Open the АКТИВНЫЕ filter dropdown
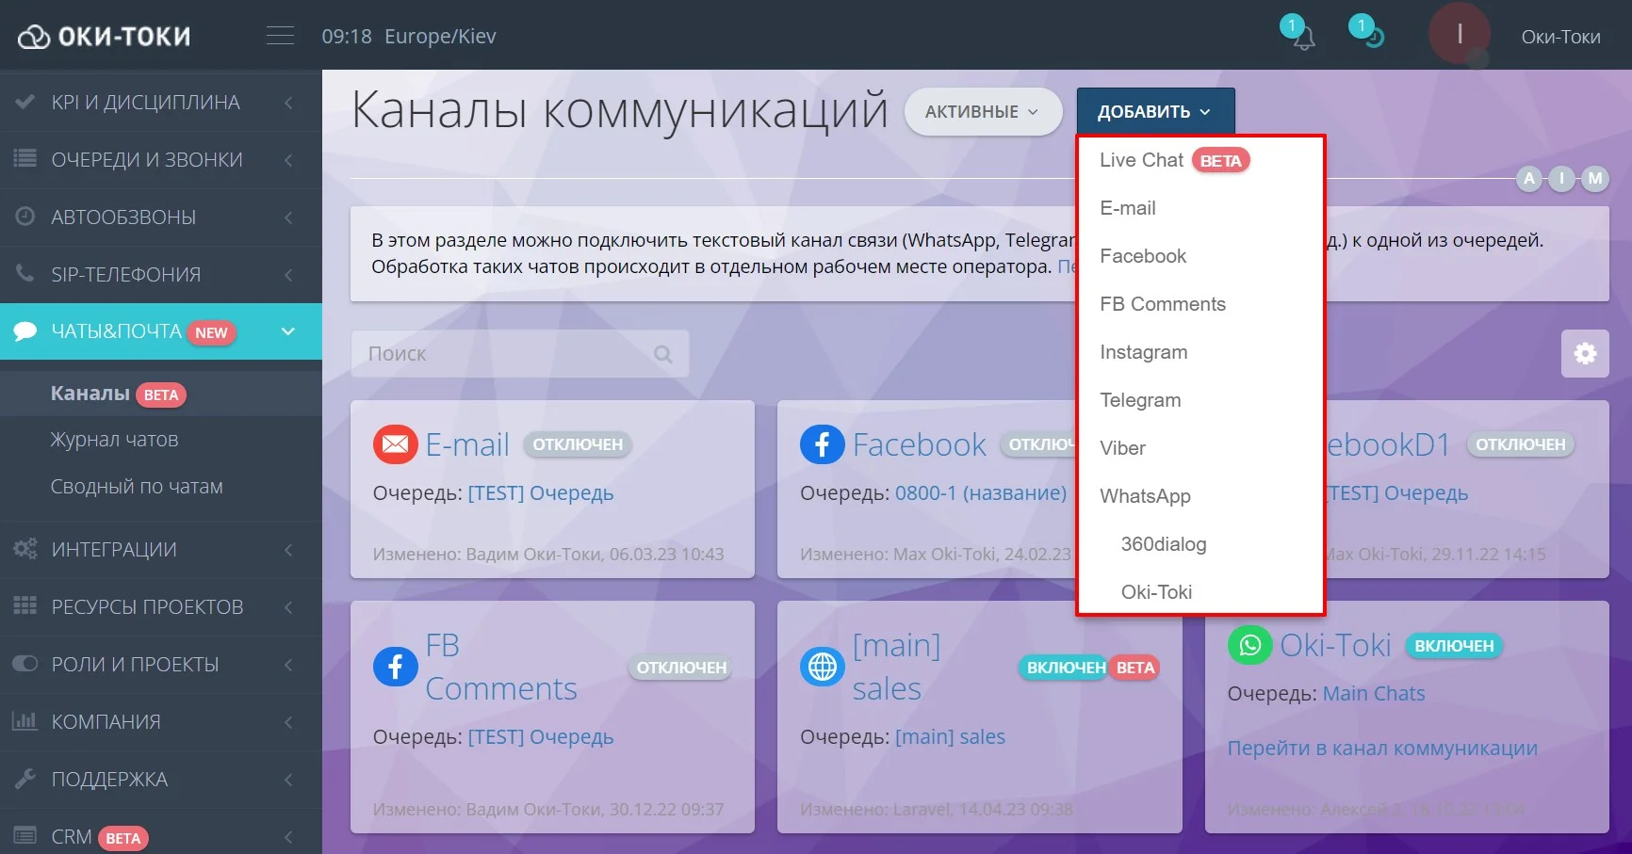Screen dimensions: 1632x854 point(983,111)
